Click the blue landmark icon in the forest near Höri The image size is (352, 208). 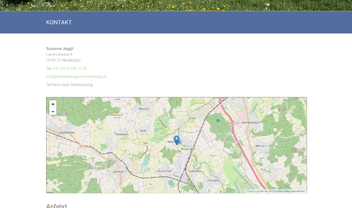(218, 120)
